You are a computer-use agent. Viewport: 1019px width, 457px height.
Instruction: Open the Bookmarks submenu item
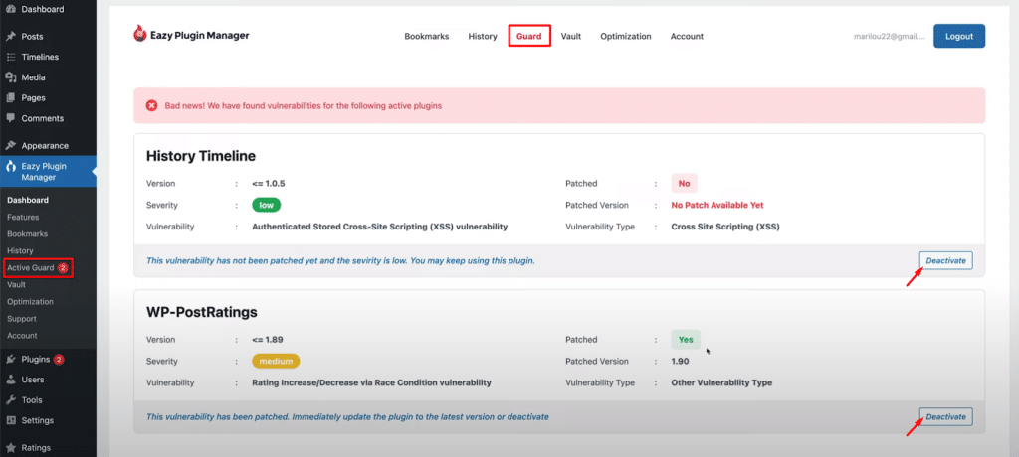pos(27,233)
